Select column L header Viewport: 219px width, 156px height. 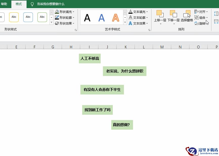144,47
